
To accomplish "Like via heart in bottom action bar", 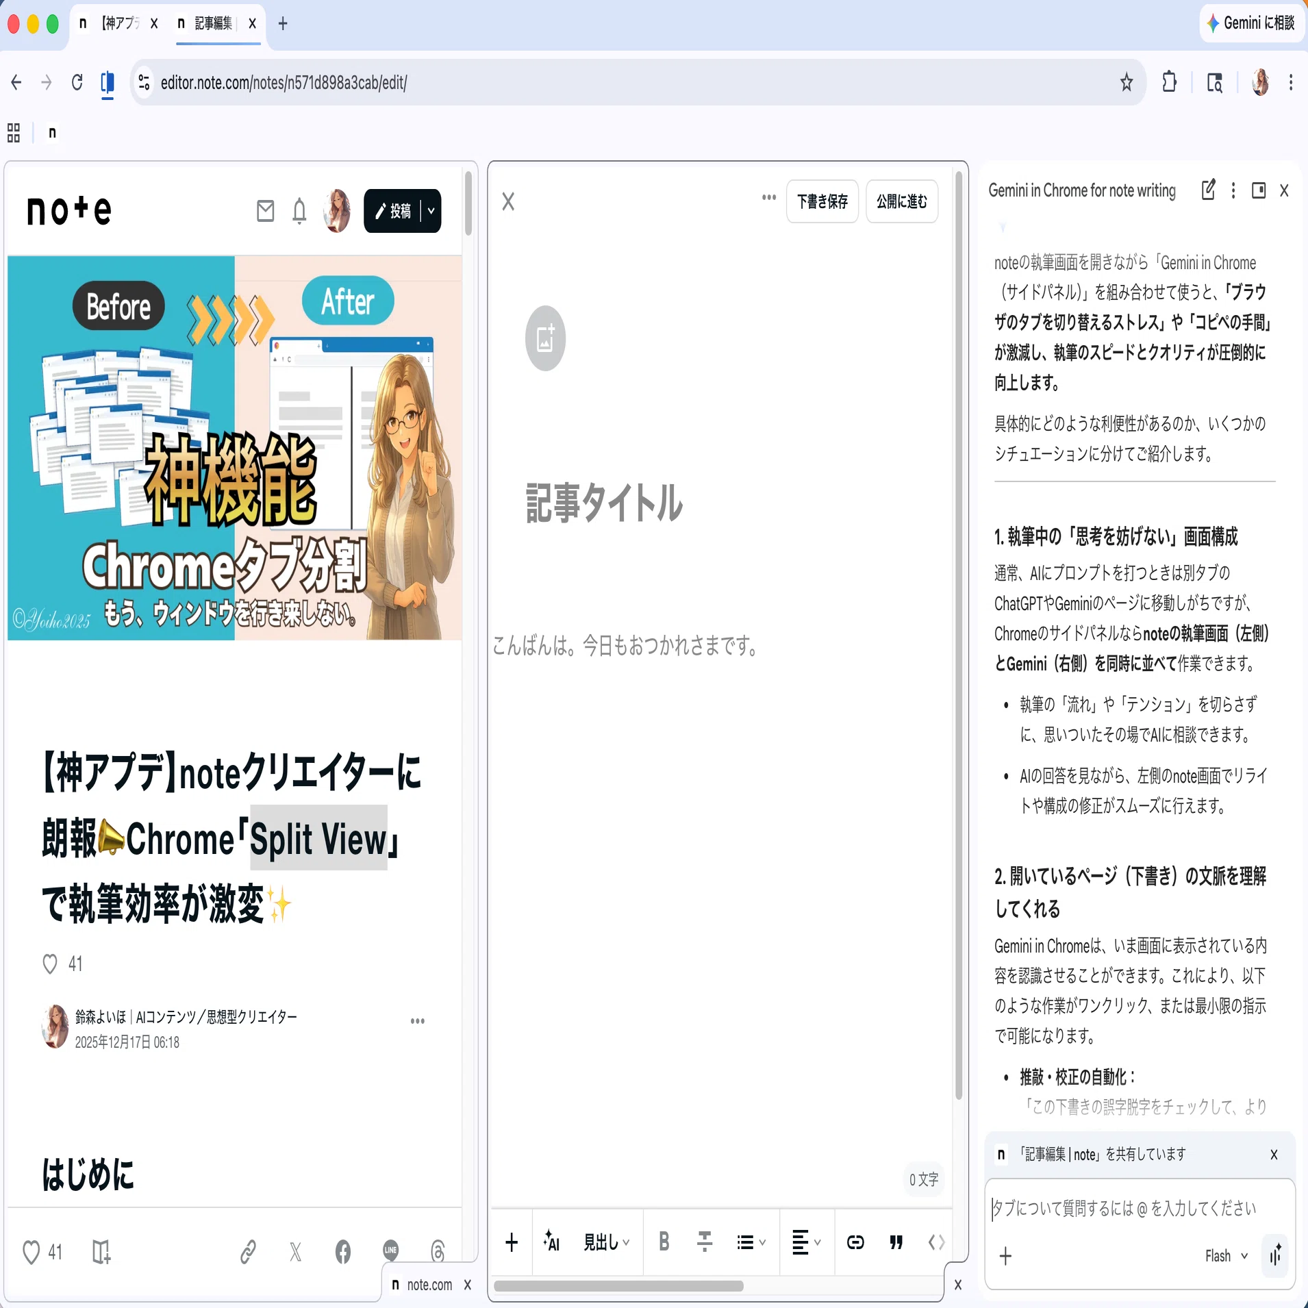I will [x=32, y=1253].
